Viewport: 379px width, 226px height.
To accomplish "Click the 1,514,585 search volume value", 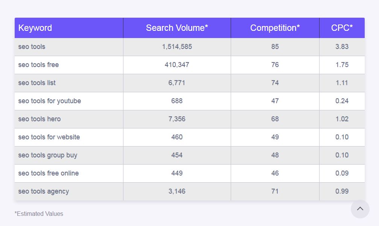I will click(x=177, y=47).
